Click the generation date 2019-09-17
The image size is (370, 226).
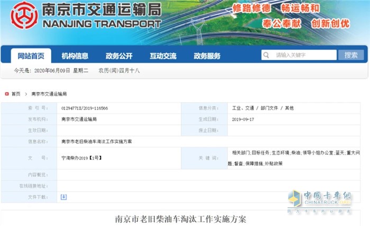pos(243,119)
